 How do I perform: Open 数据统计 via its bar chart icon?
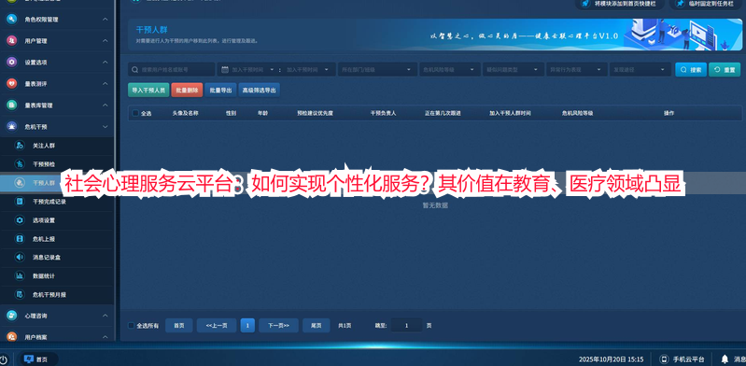coord(20,275)
